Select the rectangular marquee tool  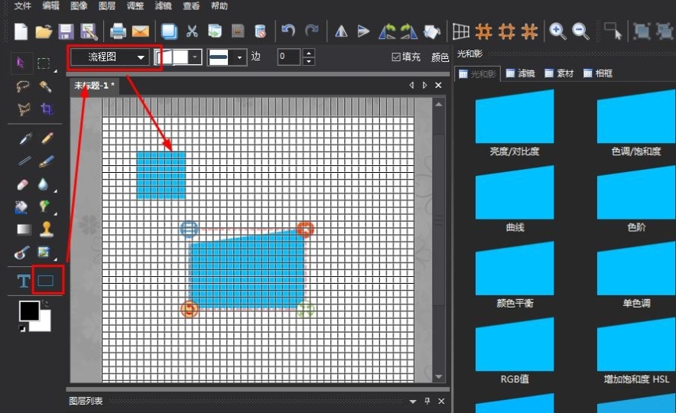pyautogui.click(x=44, y=63)
